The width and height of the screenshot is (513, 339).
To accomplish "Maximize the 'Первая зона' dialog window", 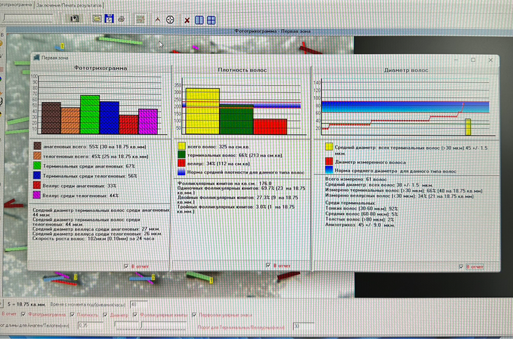I will tap(473, 60).
